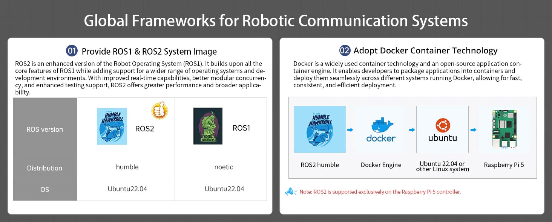
Task: Click the blue 02 number badge
Action: pyautogui.click(x=345, y=50)
